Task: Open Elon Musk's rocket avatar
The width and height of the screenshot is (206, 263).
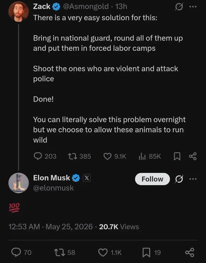Action: (19, 183)
